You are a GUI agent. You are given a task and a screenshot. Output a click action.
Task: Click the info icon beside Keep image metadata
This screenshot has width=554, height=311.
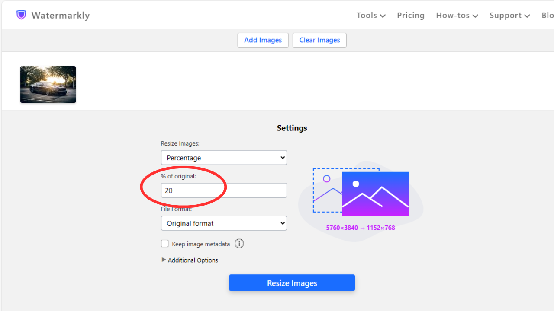pos(239,244)
